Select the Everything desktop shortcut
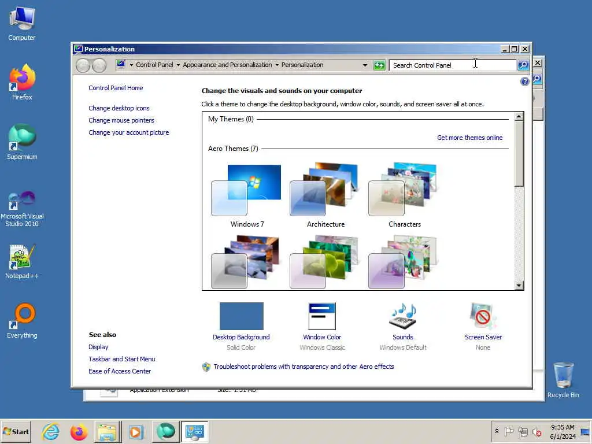Viewport: 592px width, 444px height. click(22, 320)
